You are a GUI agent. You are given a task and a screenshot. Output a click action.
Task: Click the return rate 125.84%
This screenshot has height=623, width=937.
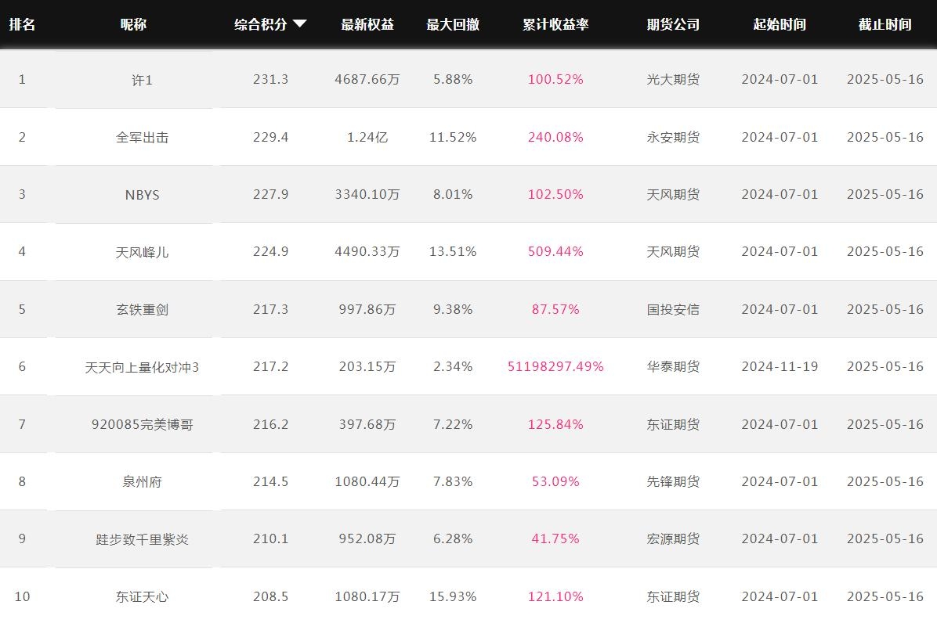(x=555, y=424)
